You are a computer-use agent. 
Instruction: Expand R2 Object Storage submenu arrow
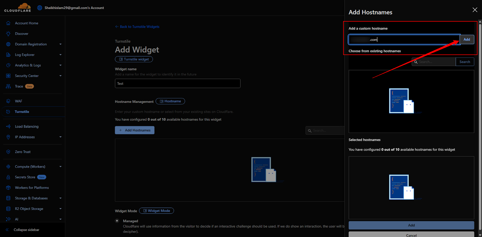[x=60, y=209]
